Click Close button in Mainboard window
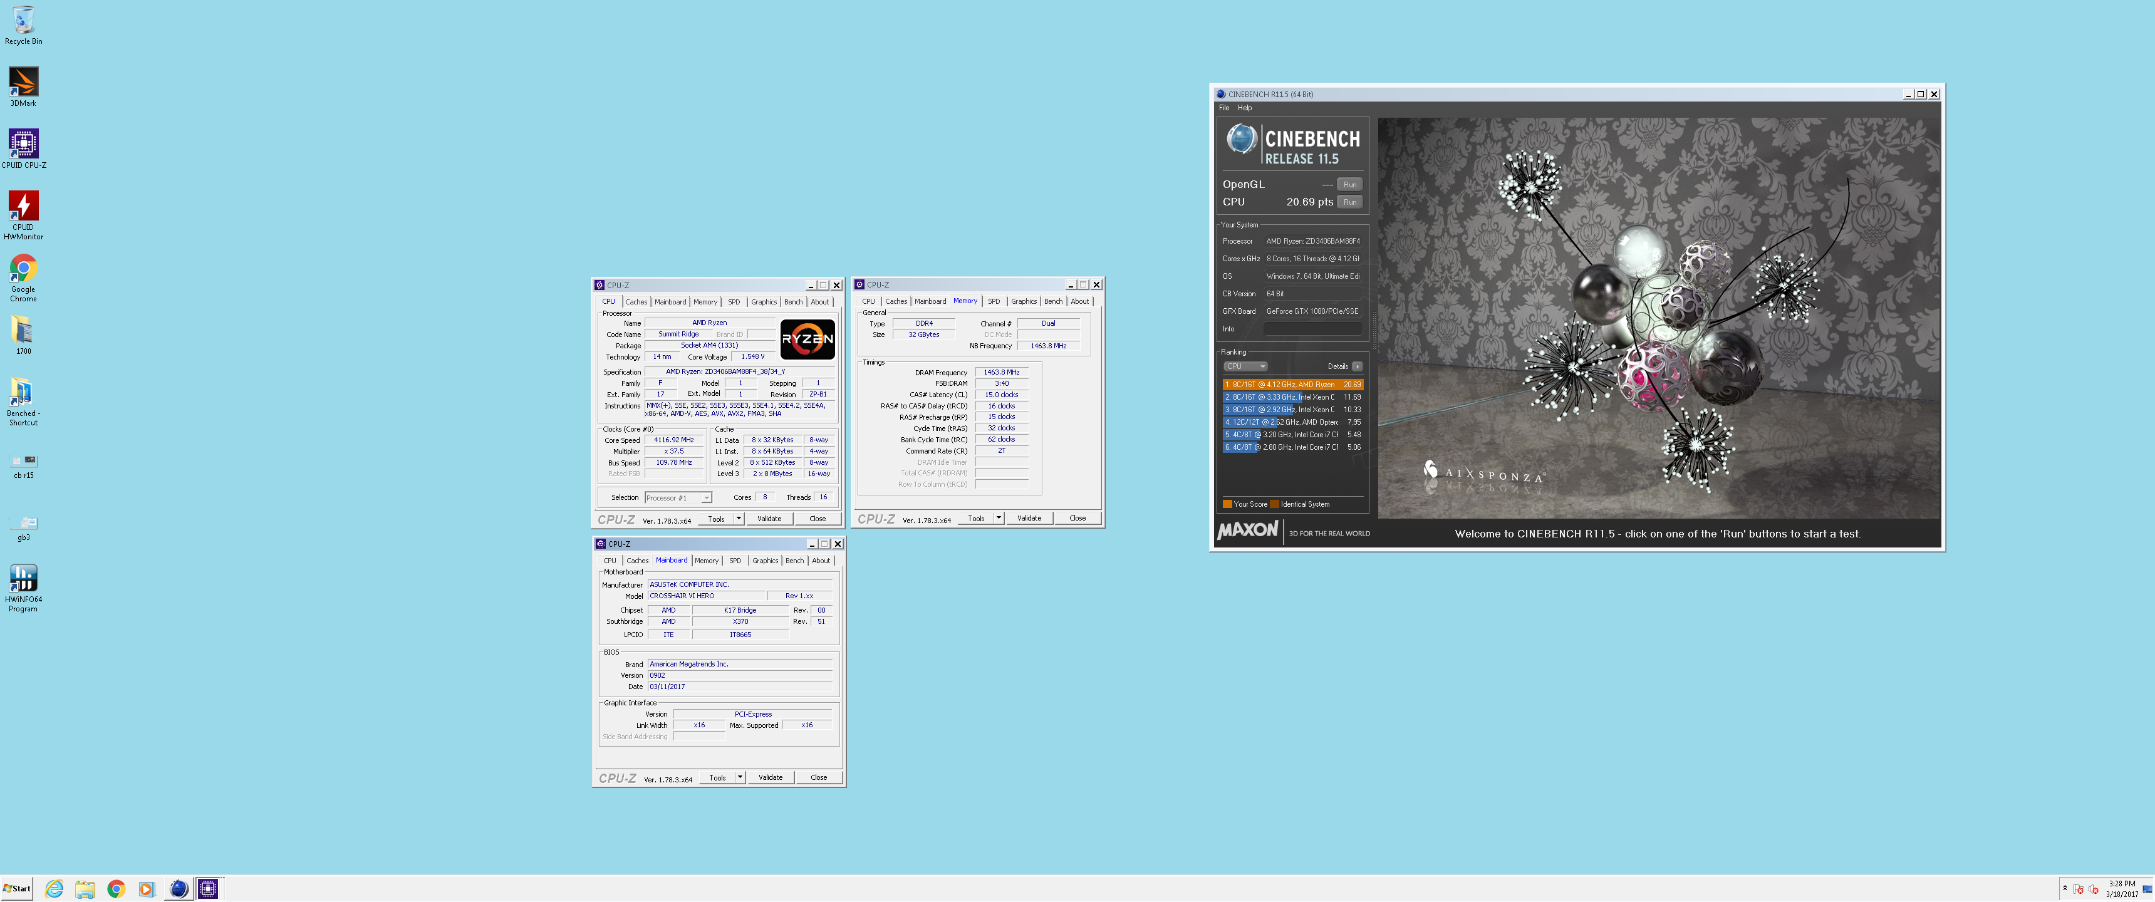The width and height of the screenshot is (2155, 902). point(819,777)
